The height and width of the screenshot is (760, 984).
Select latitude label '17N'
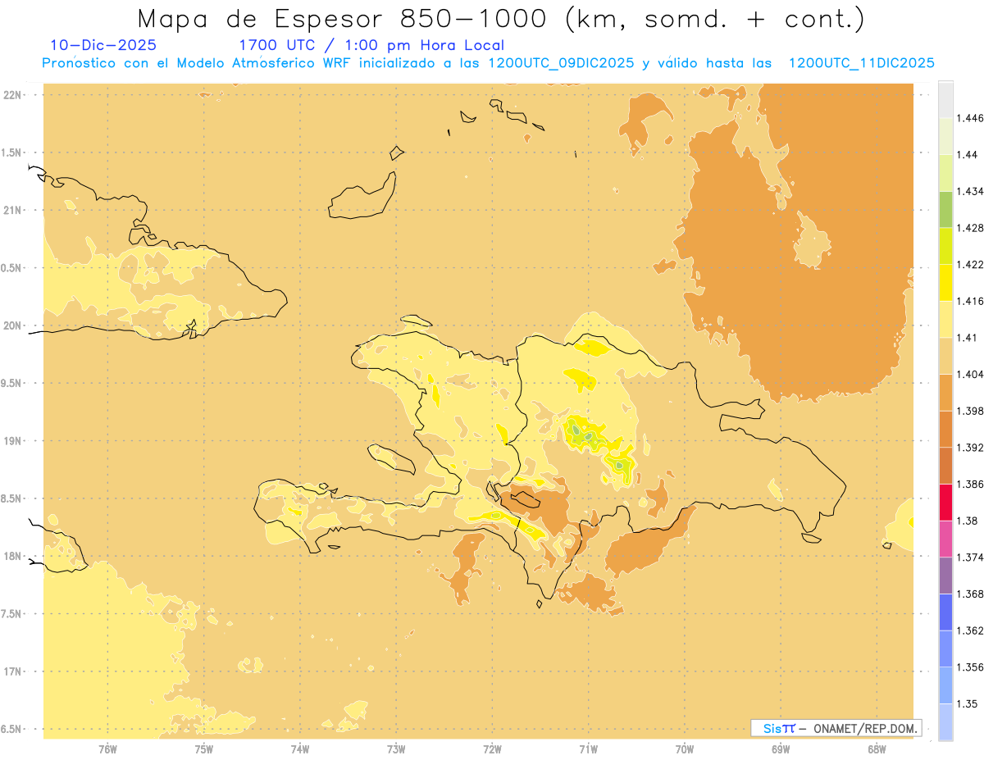[13, 671]
